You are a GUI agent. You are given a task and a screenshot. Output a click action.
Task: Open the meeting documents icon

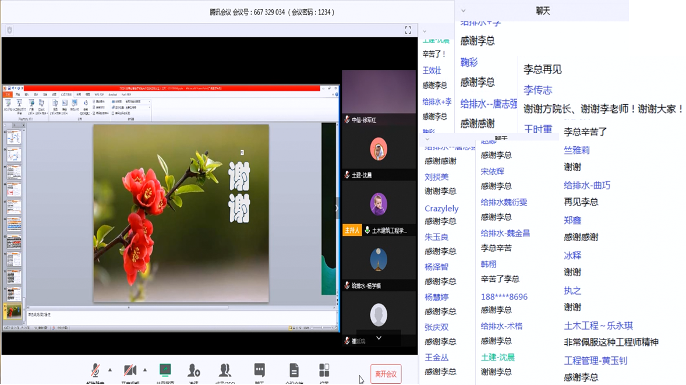tap(294, 370)
